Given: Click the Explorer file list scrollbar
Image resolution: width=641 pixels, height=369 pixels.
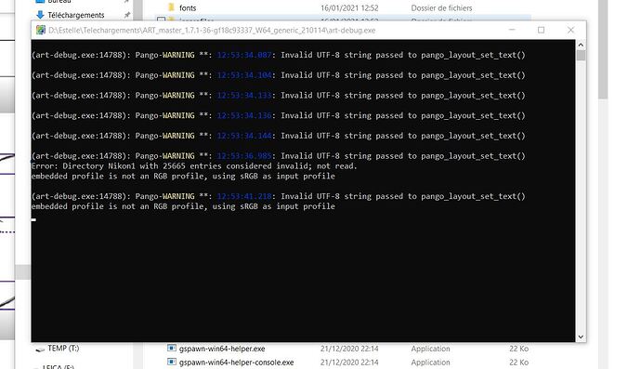Looking at the screenshot, I should pos(603,49).
